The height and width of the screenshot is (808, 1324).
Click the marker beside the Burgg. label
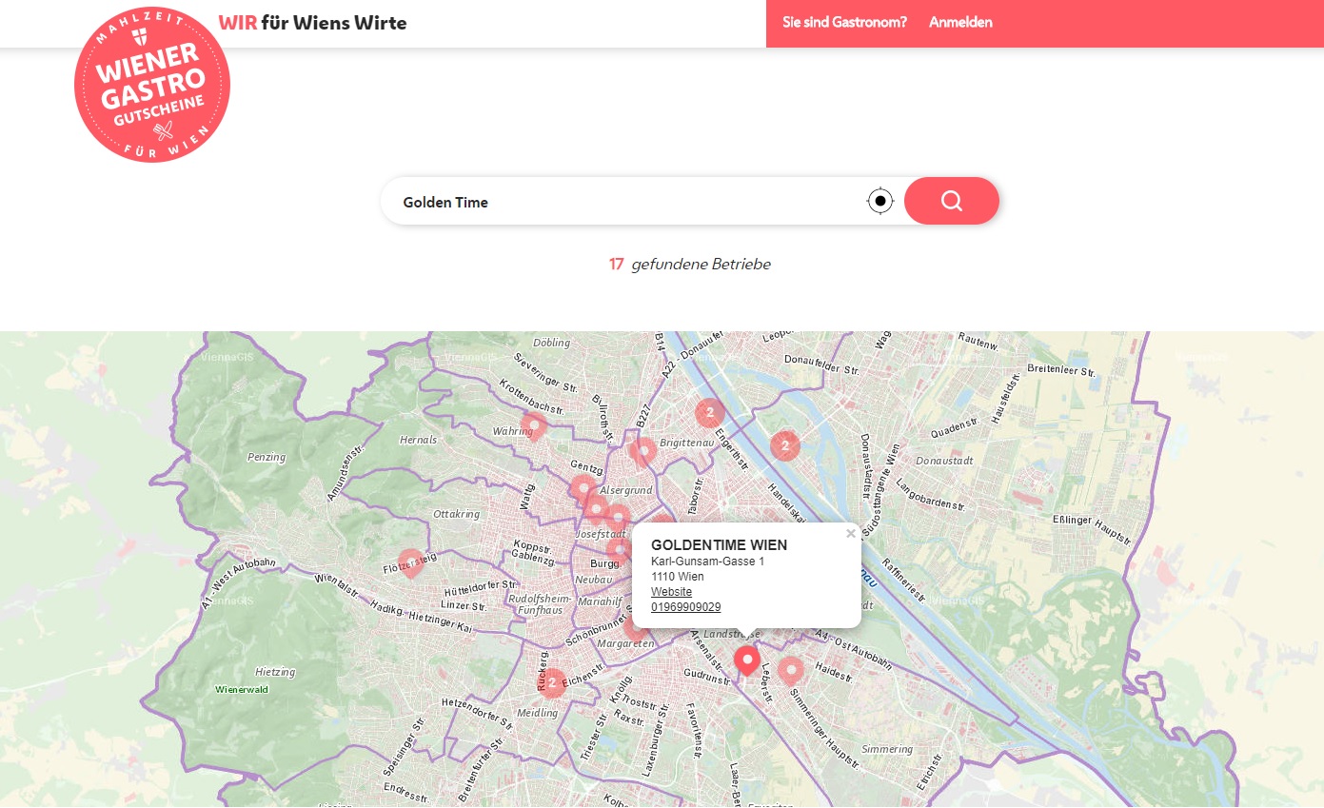pos(620,551)
